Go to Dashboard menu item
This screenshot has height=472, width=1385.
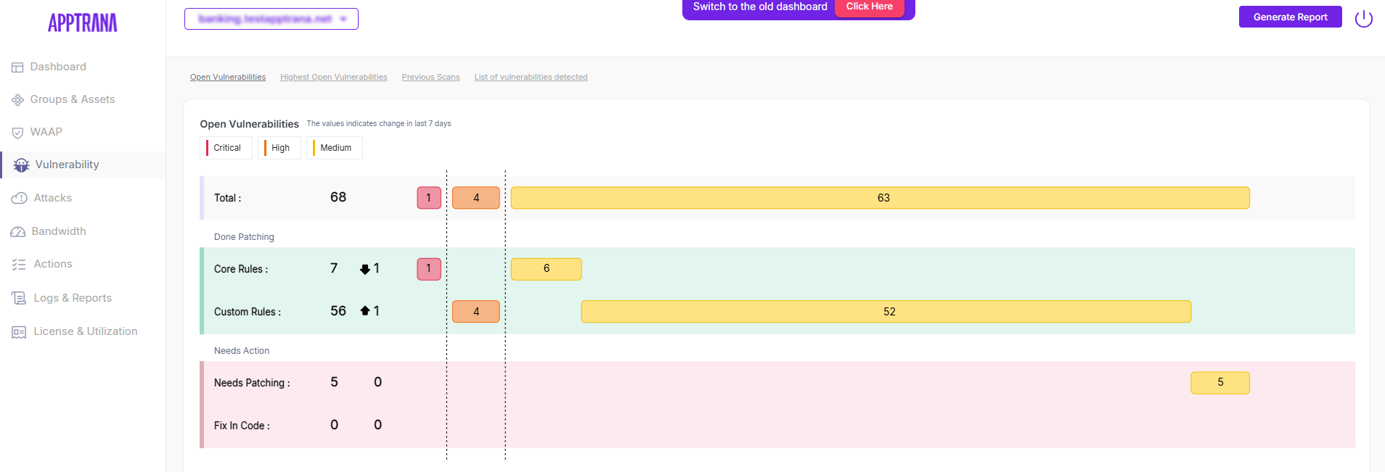58,67
